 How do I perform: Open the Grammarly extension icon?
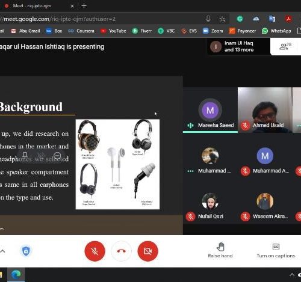240,19
